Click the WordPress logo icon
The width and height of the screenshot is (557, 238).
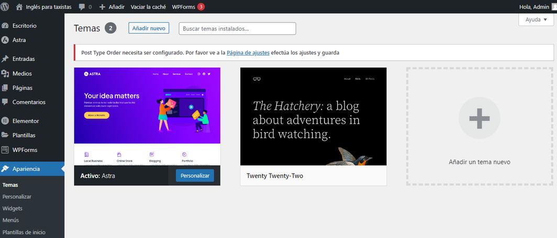[5, 6]
